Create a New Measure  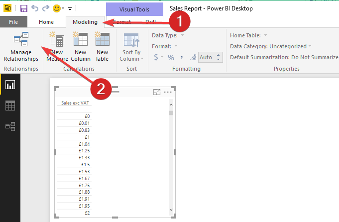pos(57,47)
